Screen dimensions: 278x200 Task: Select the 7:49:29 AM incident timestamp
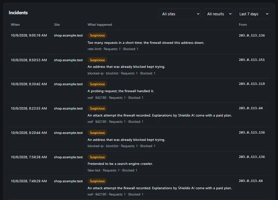[x=29, y=181]
